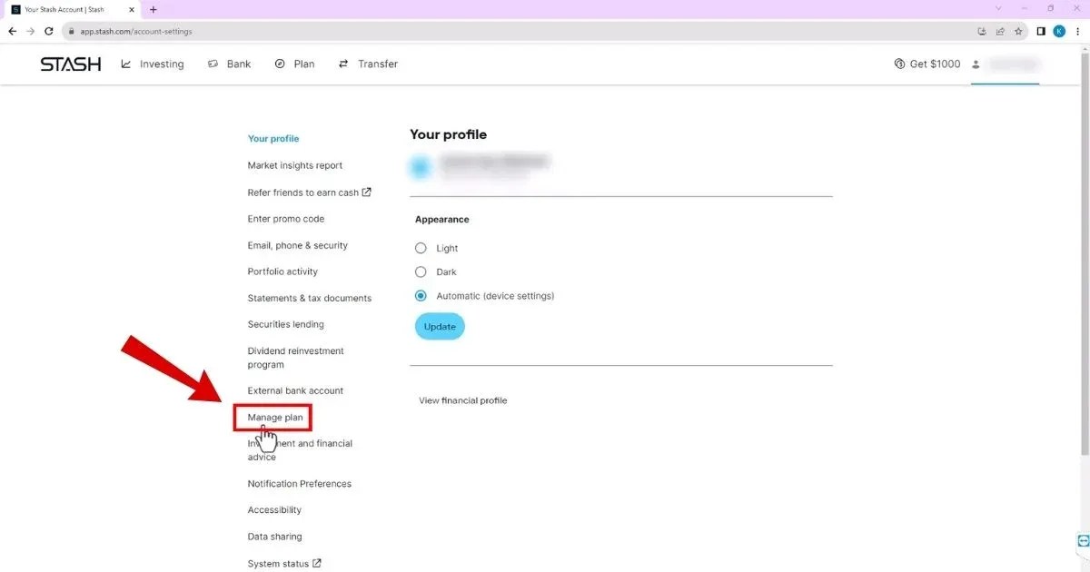Viewport: 1090px width, 572px height.
Task: Open the Investing section icon
Action: (125, 64)
